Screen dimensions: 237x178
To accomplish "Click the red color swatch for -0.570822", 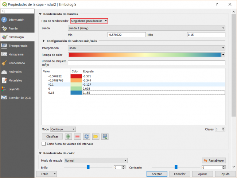I will pyautogui.click(x=76, y=76).
